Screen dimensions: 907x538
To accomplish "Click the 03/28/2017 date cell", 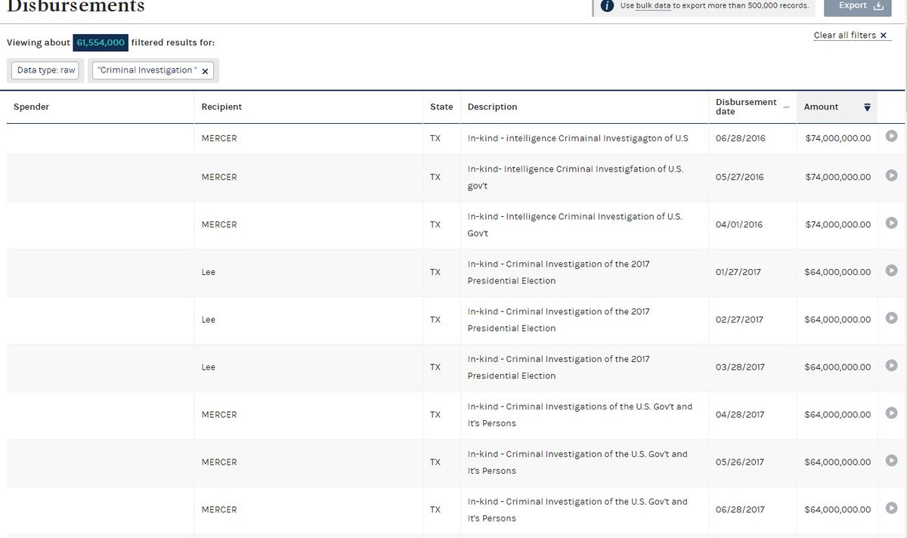I will pos(740,368).
